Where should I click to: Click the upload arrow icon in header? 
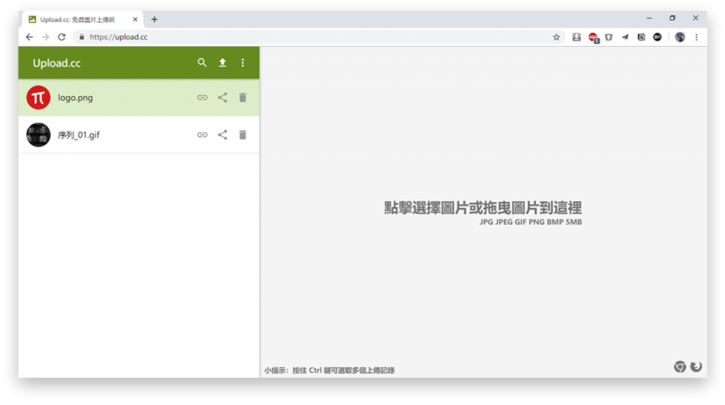(x=222, y=63)
